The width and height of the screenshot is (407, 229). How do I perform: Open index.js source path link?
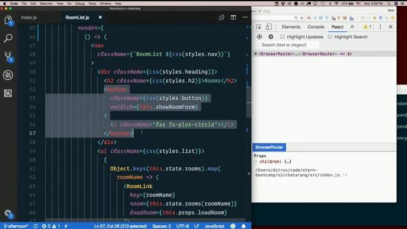point(301,172)
